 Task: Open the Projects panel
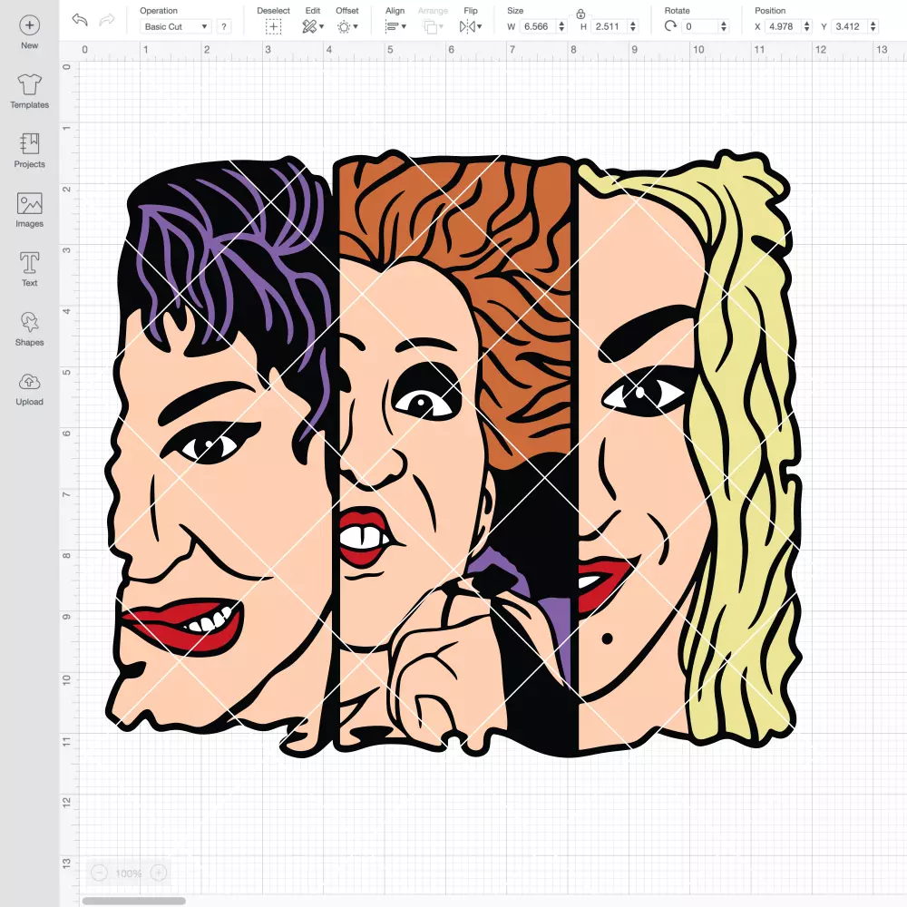(x=30, y=151)
